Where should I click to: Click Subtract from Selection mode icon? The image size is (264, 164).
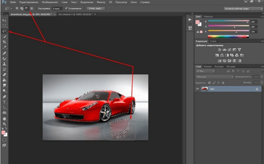[x=27, y=8]
